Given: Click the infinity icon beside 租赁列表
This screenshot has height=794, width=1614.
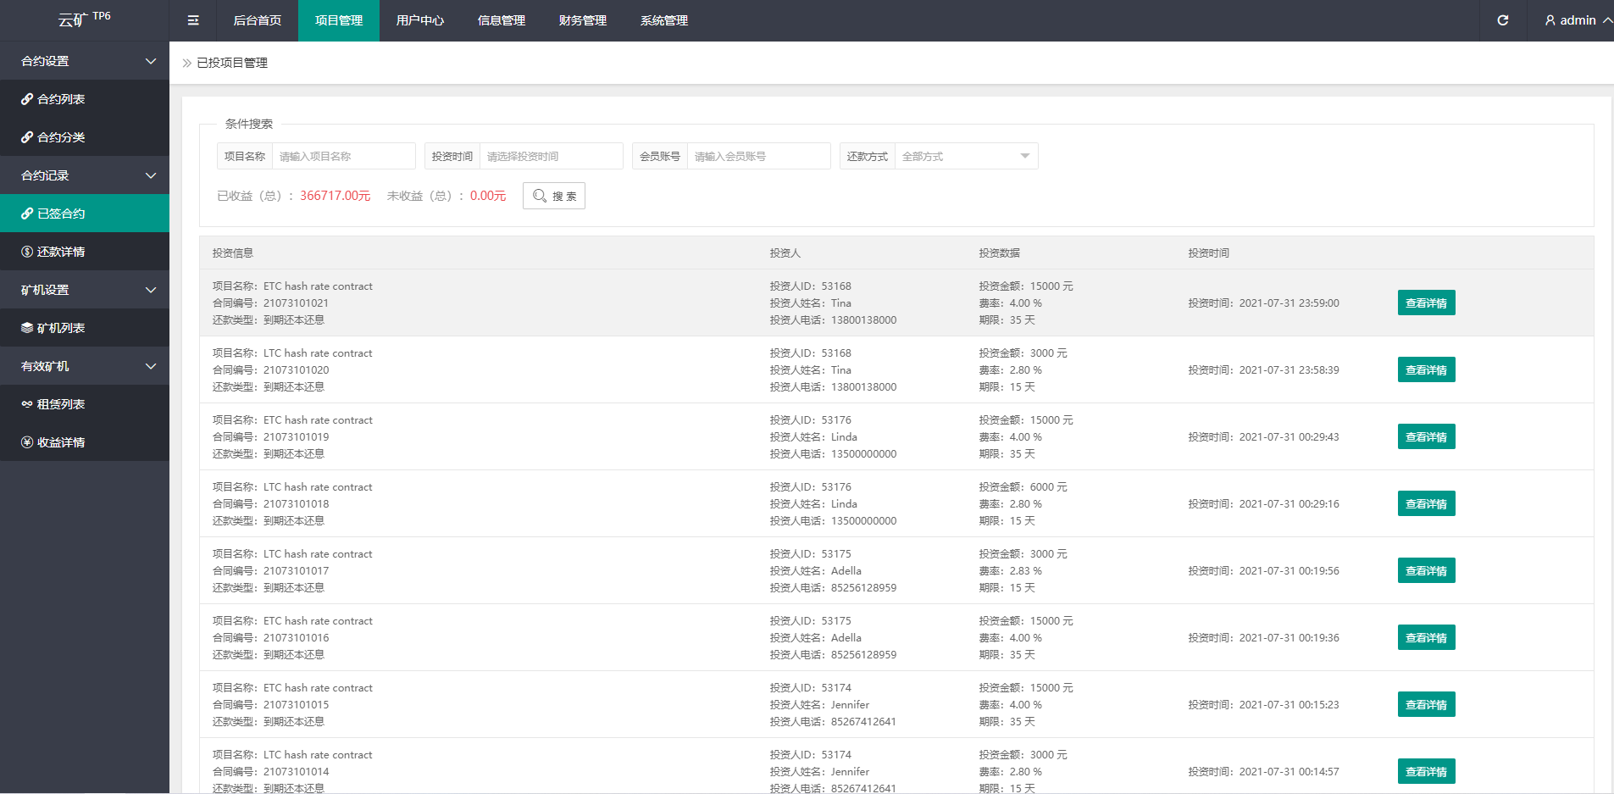Looking at the screenshot, I should click(x=27, y=404).
